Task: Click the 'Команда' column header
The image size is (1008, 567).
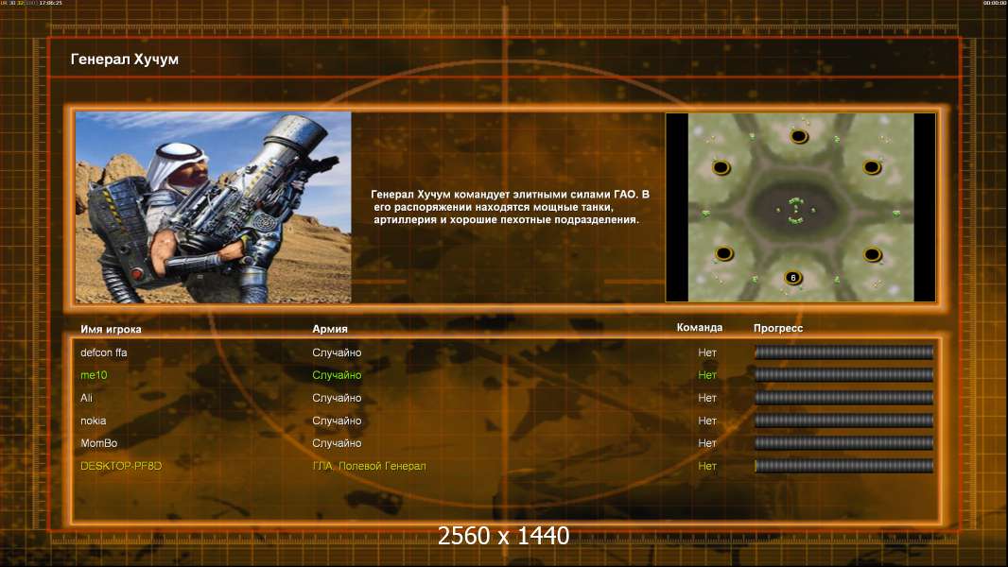Action: click(700, 328)
